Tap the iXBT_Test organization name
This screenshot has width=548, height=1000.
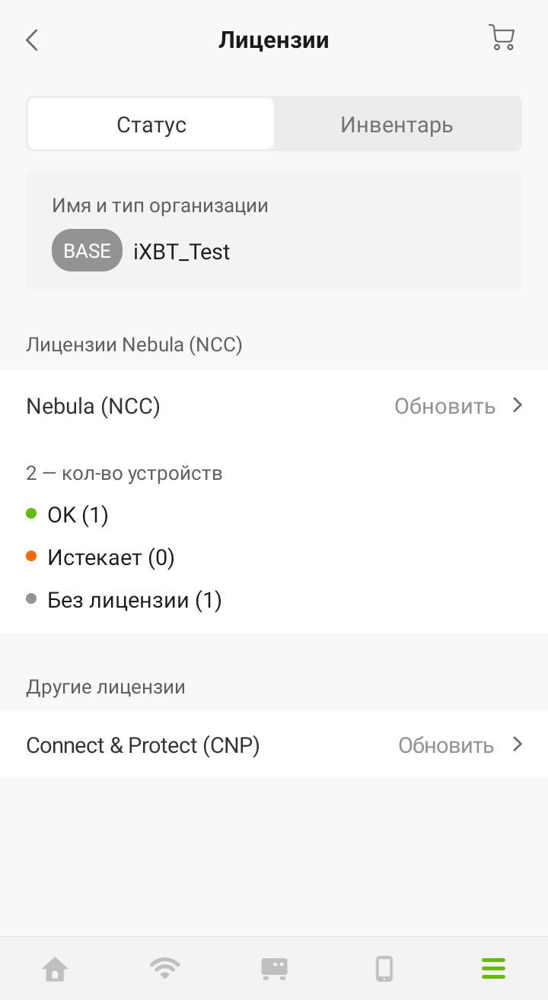pyautogui.click(x=181, y=252)
